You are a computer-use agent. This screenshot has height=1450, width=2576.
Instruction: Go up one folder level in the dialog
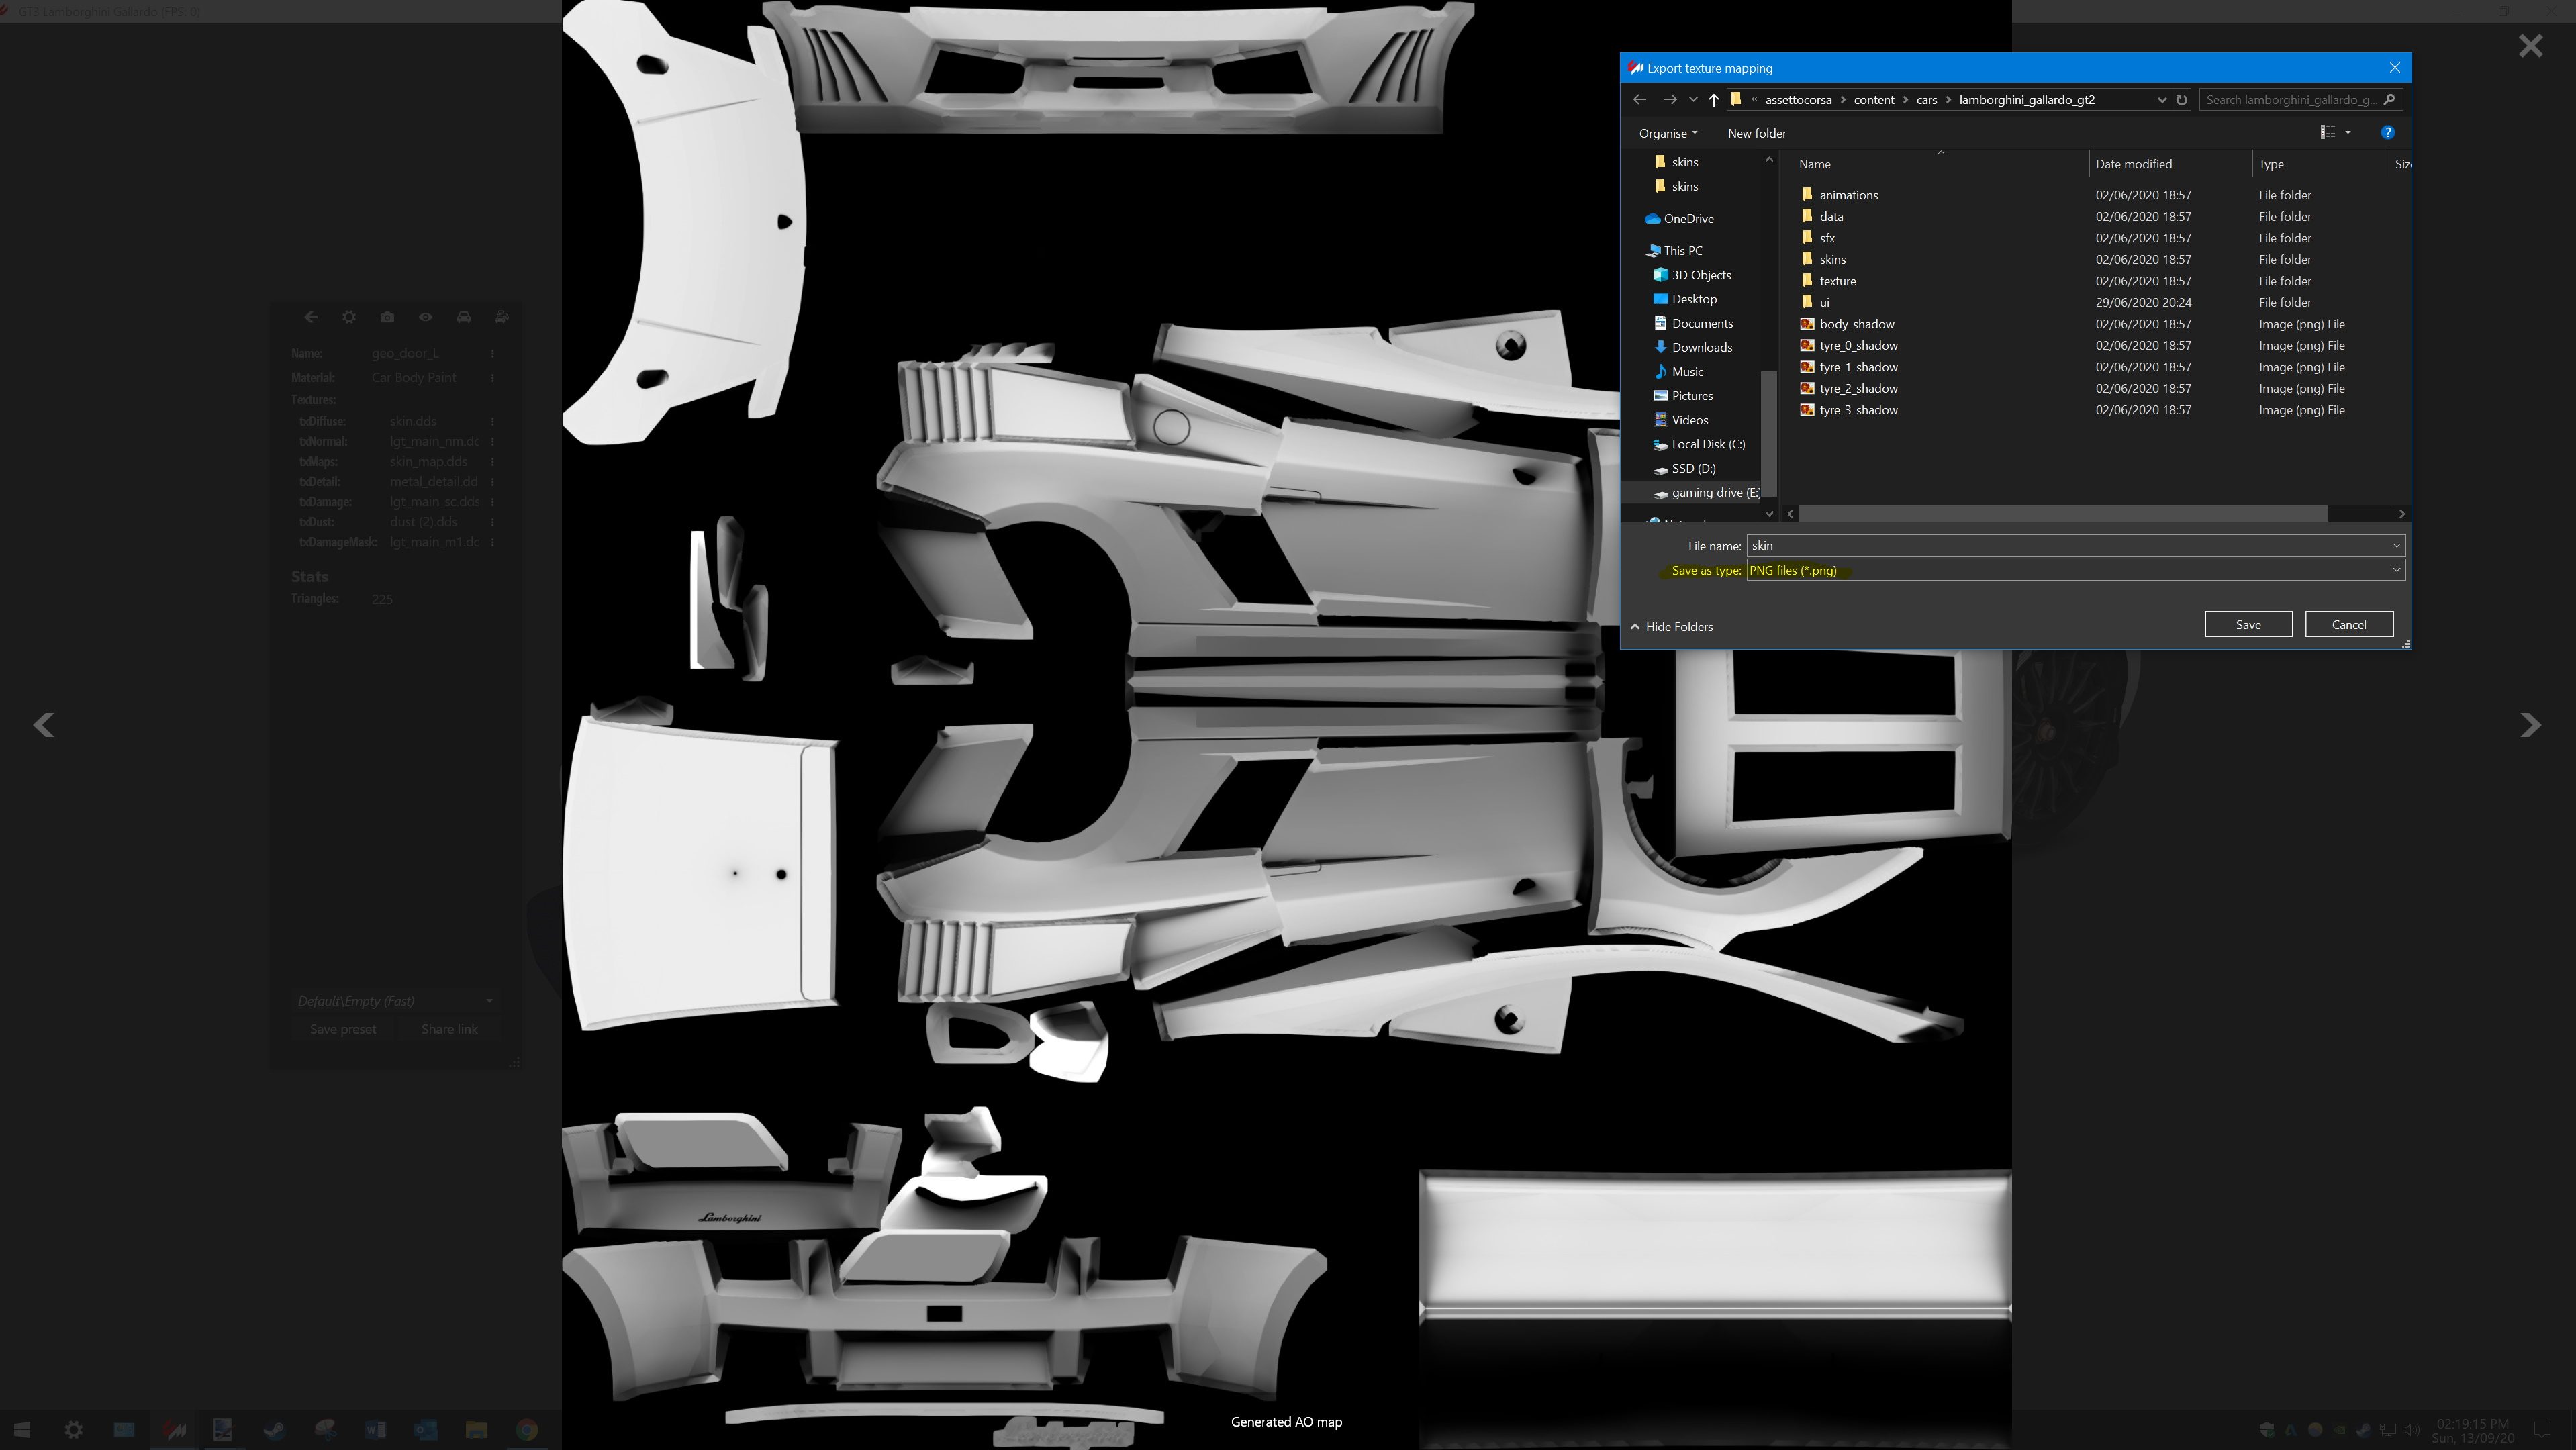click(1714, 100)
